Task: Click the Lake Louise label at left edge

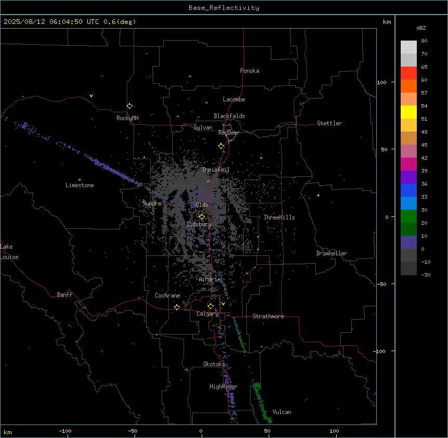Action: (9, 252)
